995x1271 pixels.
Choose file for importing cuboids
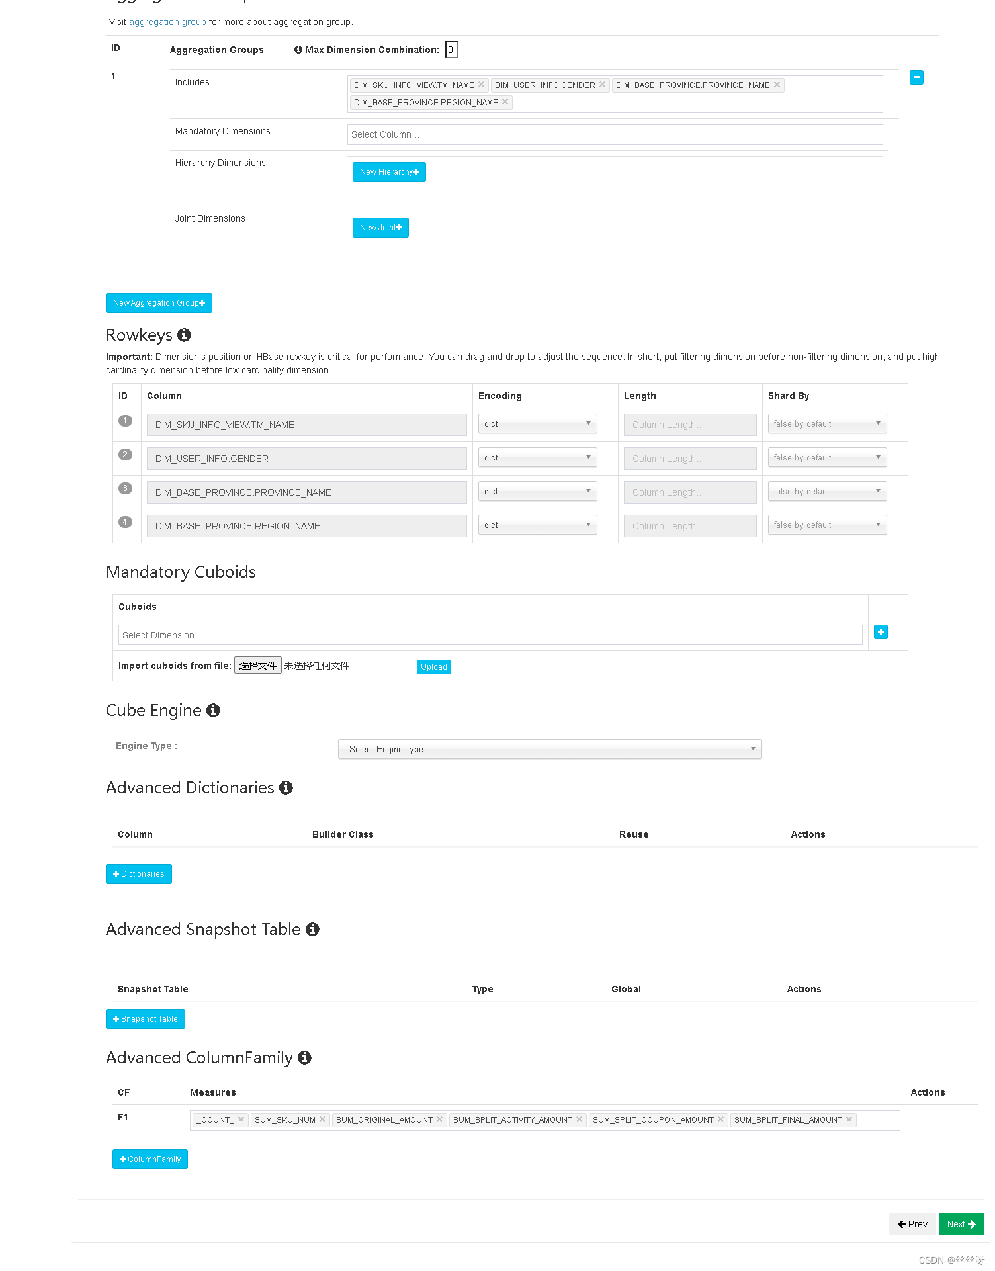[258, 666]
